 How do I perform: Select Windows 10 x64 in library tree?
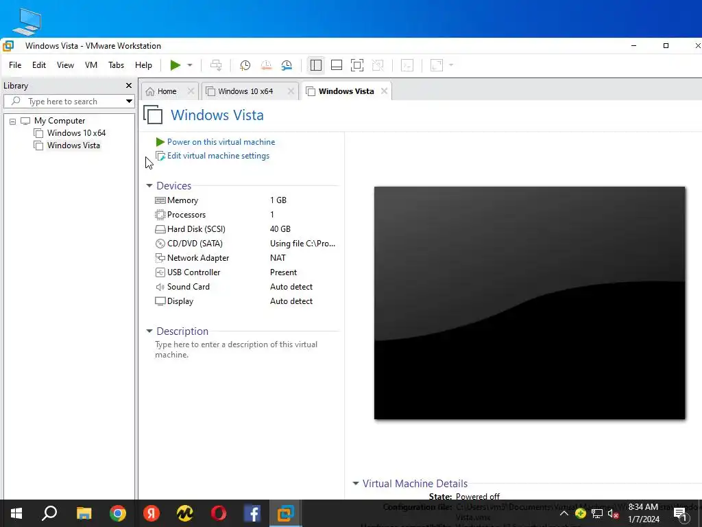[x=76, y=133]
